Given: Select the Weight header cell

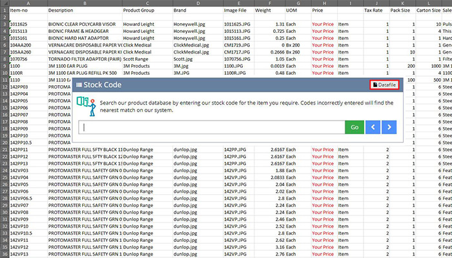Looking at the screenshot, I should click(269, 10).
